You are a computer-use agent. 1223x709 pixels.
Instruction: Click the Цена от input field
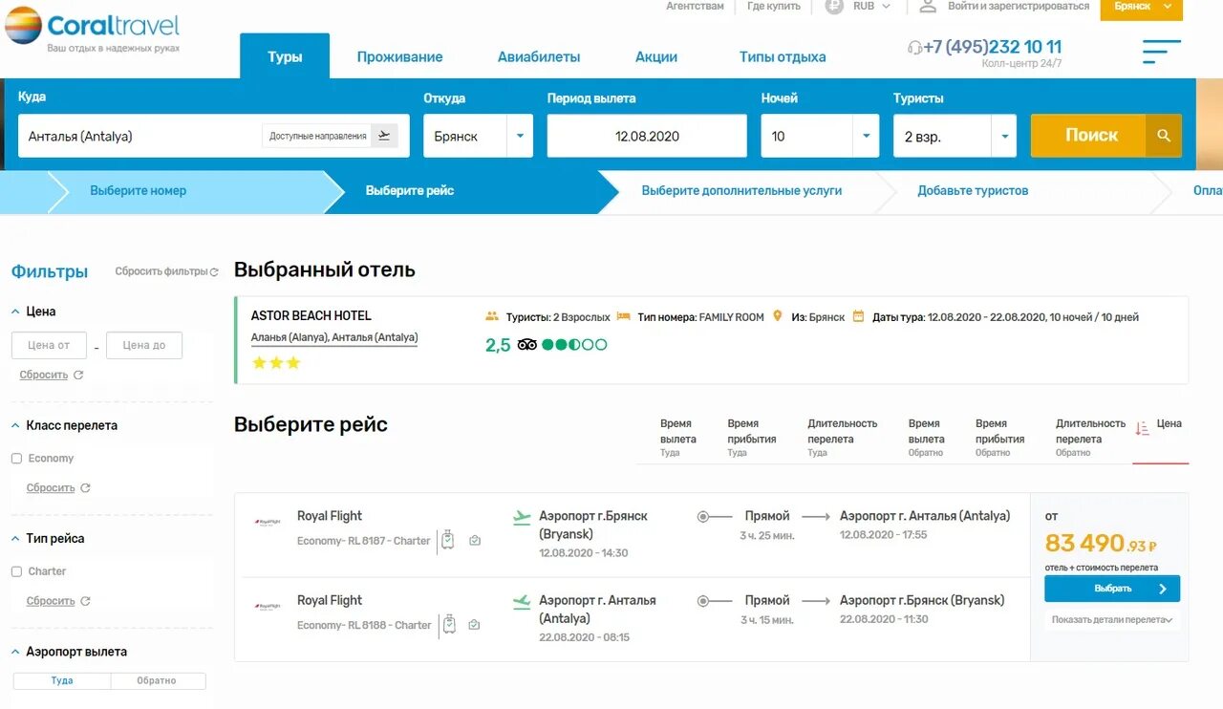tap(49, 345)
